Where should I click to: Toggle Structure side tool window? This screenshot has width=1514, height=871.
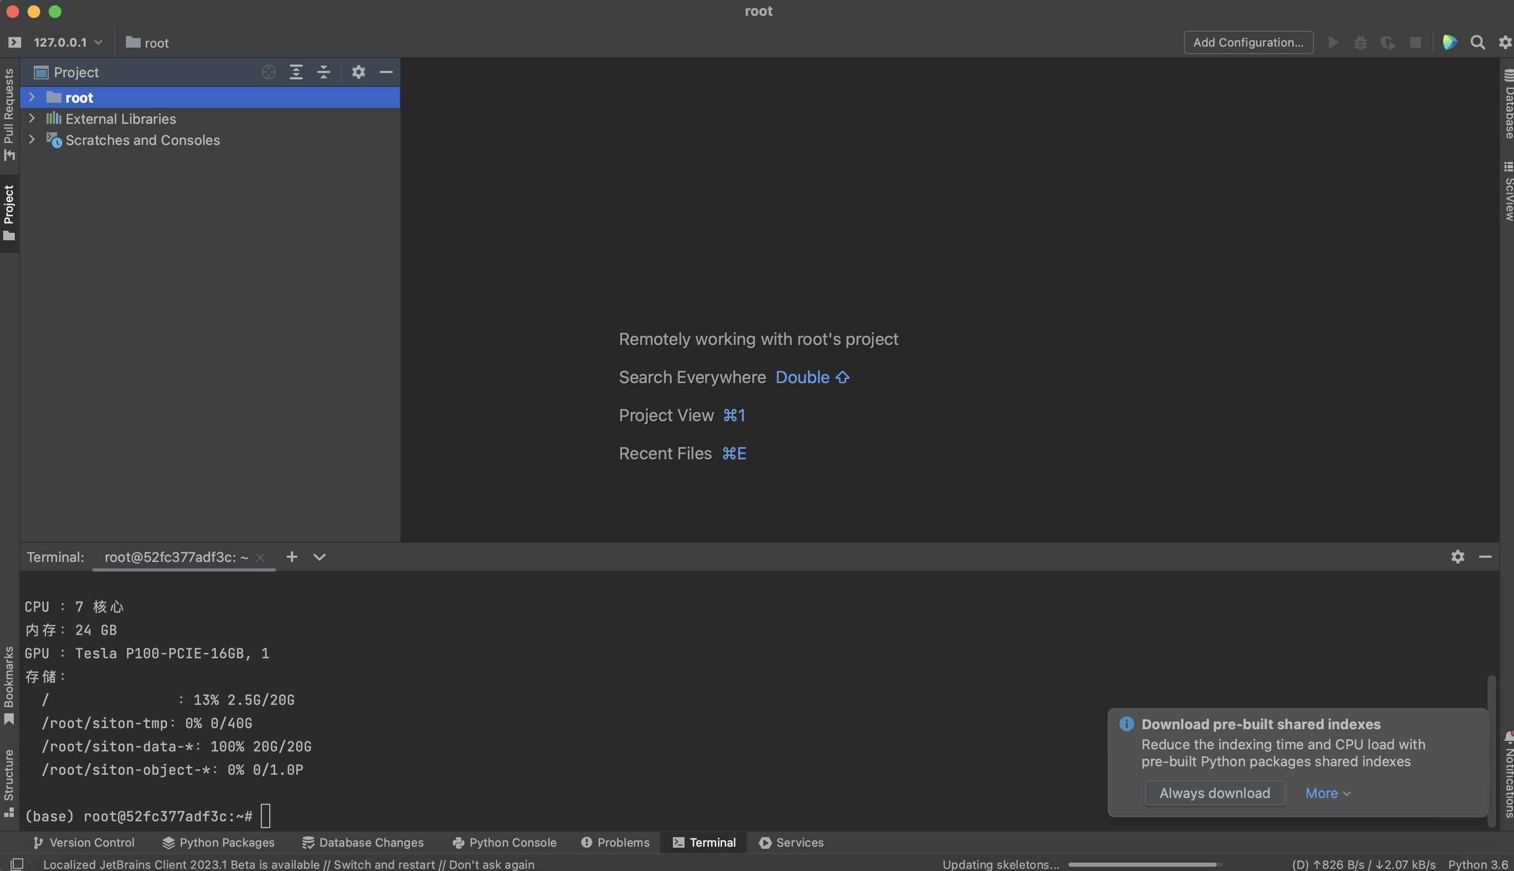9,783
